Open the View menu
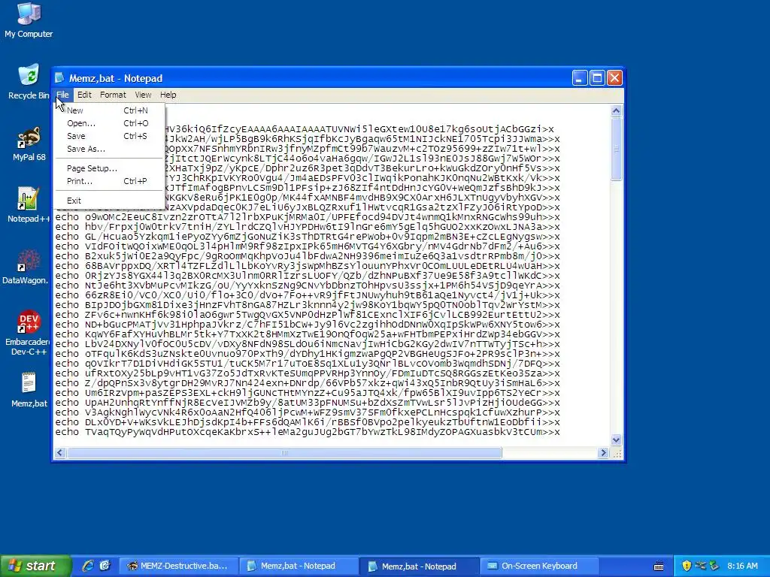Image resolution: width=770 pixels, height=577 pixels. pos(143,95)
